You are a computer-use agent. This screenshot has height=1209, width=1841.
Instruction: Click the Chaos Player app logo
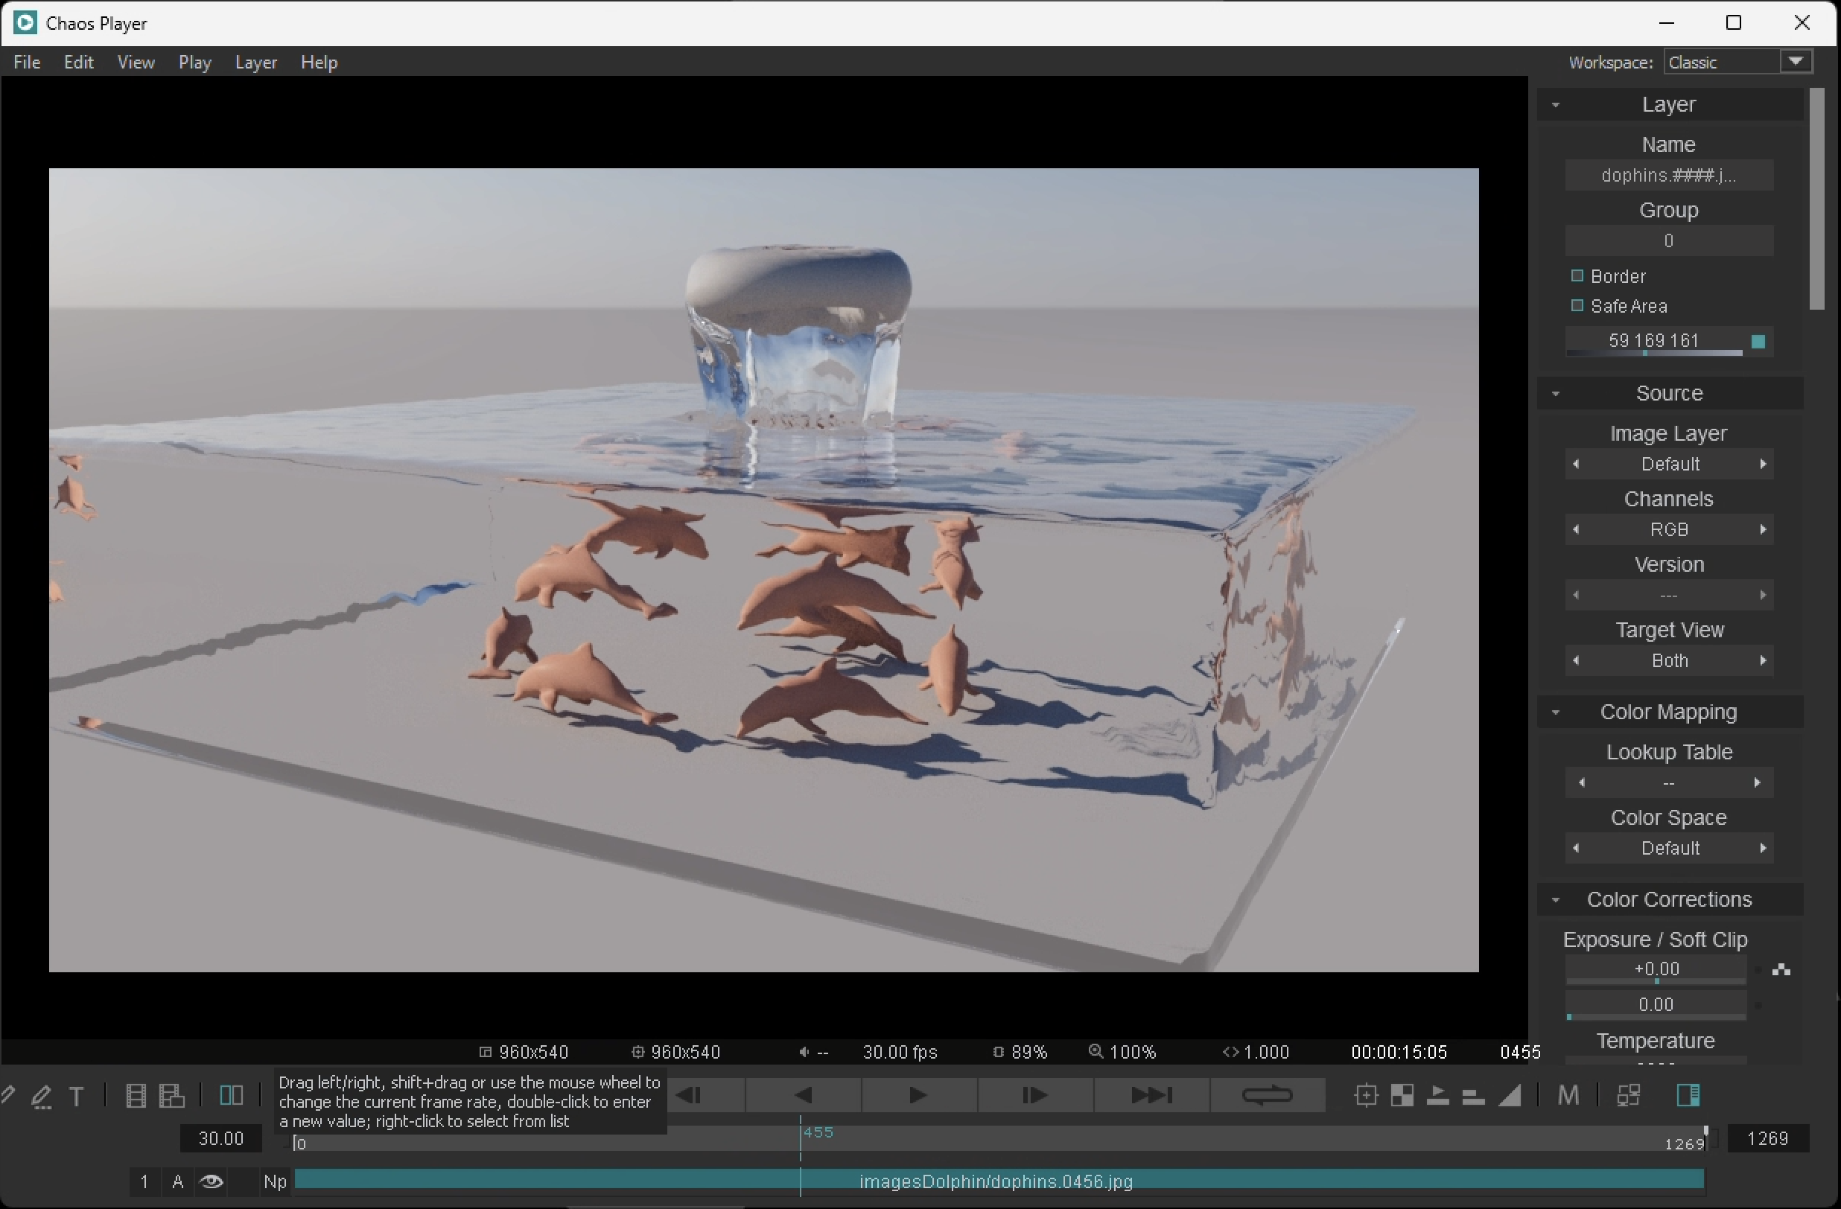pos(25,22)
